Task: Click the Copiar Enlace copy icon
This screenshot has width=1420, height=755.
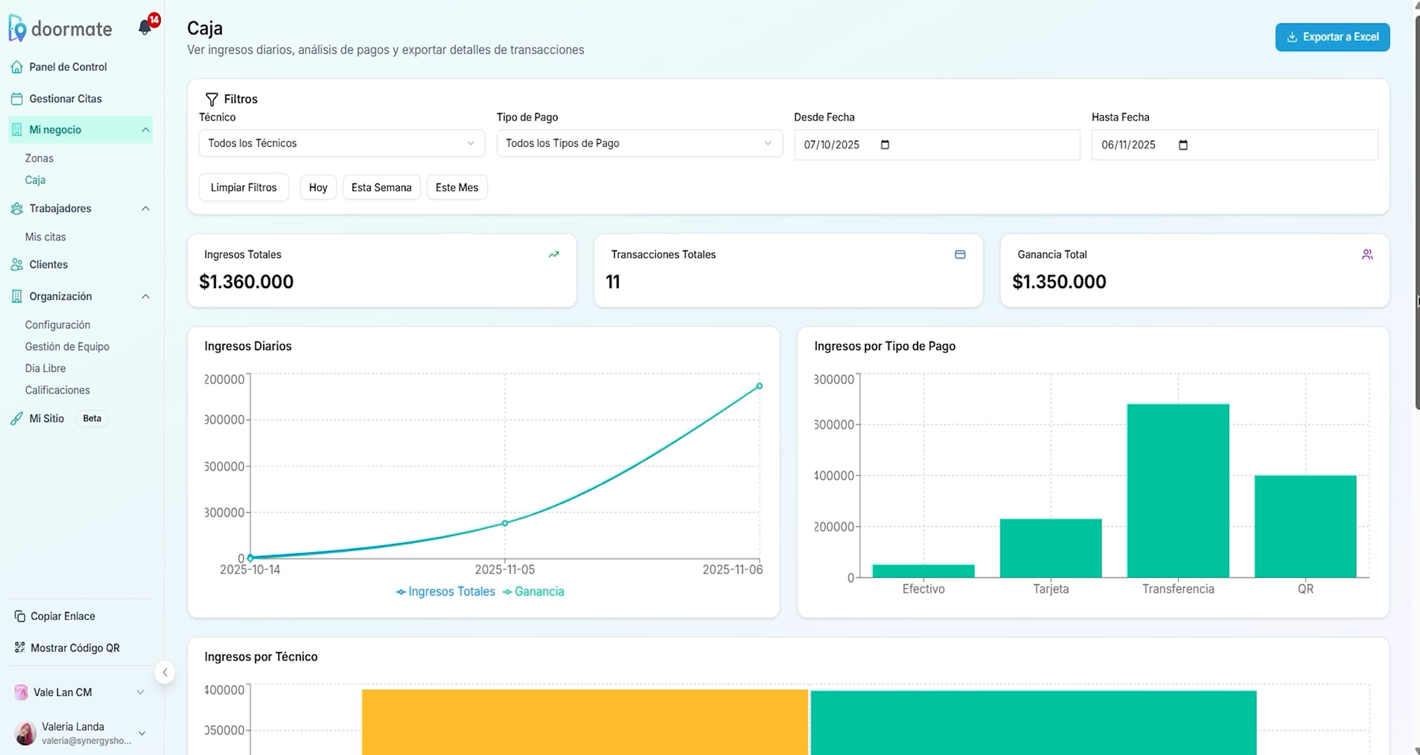Action: pyautogui.click(x=20, y=616)
